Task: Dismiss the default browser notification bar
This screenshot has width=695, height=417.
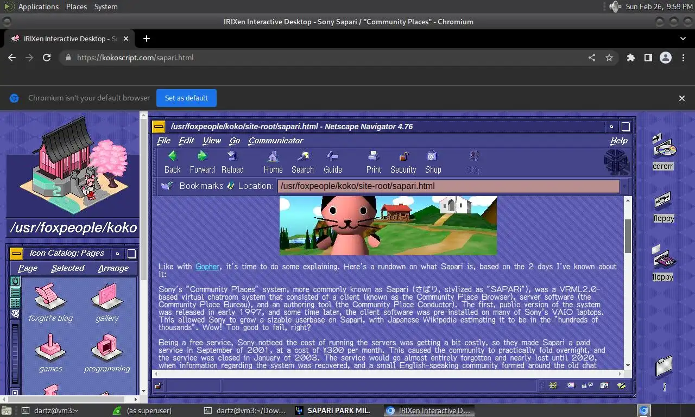Action: tap(682, 98)
